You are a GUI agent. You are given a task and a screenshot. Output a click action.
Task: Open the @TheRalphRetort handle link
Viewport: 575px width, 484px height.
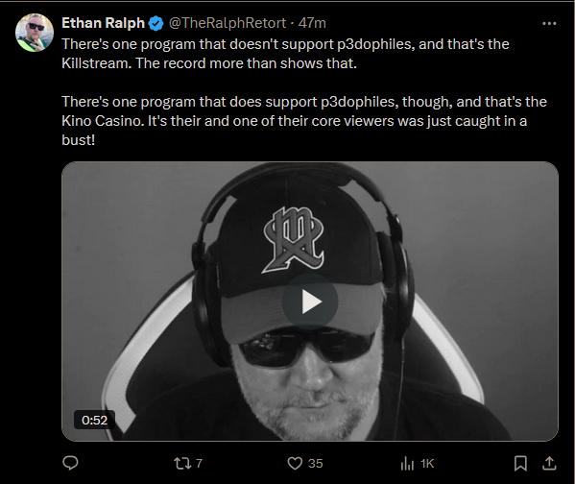[227, 23]
